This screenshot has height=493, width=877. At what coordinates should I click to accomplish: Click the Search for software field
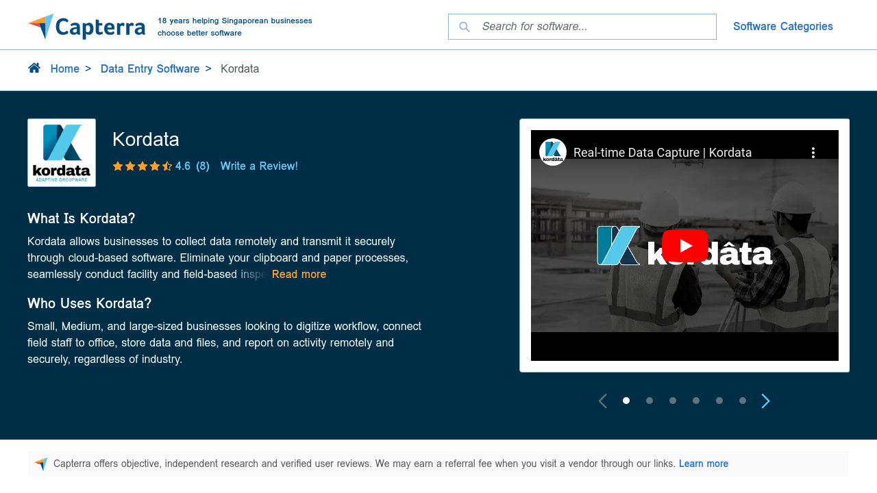coord(593,27)
